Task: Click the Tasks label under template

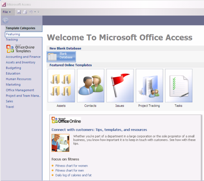Action: 178,106
